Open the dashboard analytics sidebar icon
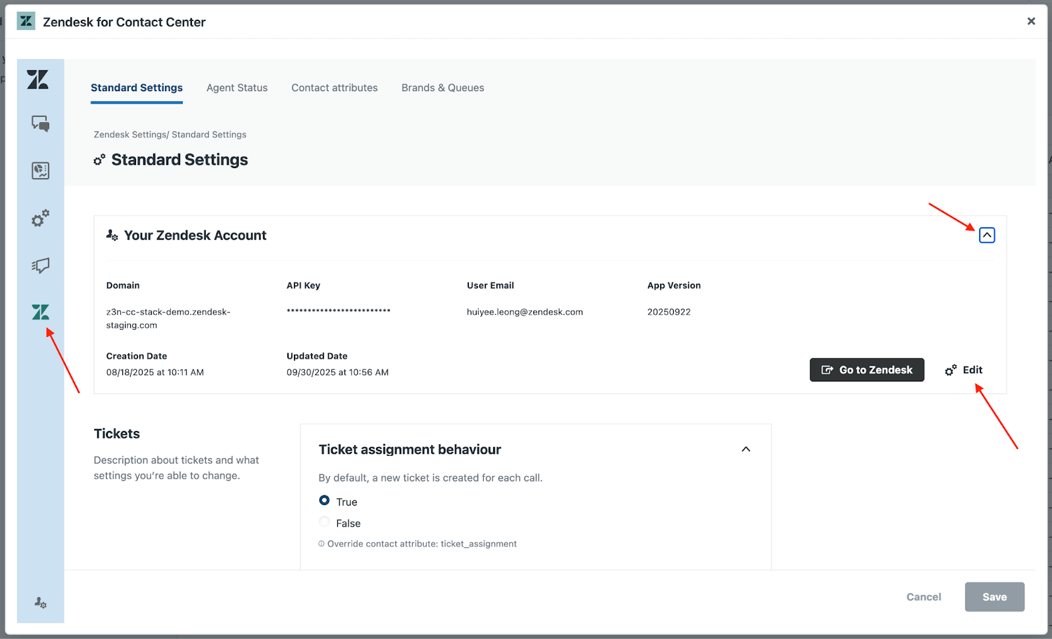 click(40, 171)
